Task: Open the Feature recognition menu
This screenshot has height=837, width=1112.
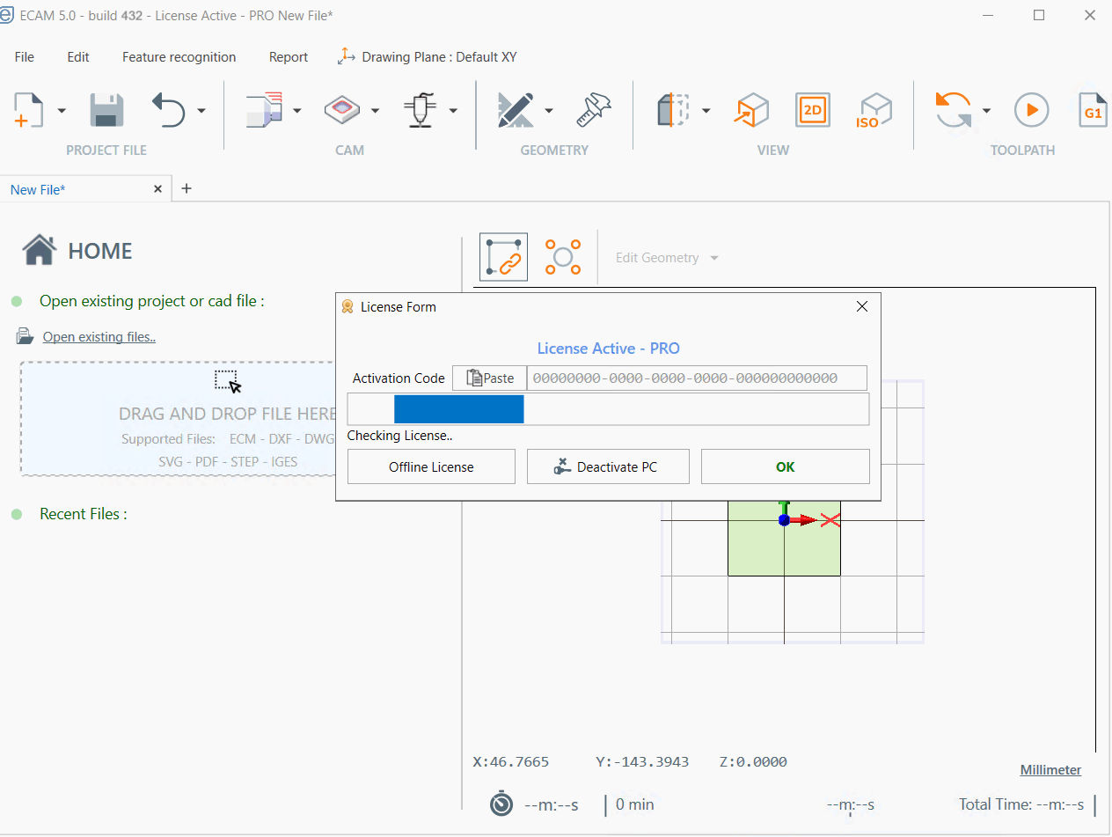Action: pos(179,57)
